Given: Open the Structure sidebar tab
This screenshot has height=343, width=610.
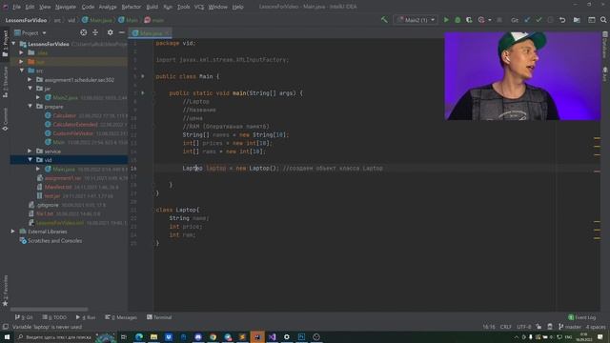Looking at the screenshot, I should click(5, 82).
